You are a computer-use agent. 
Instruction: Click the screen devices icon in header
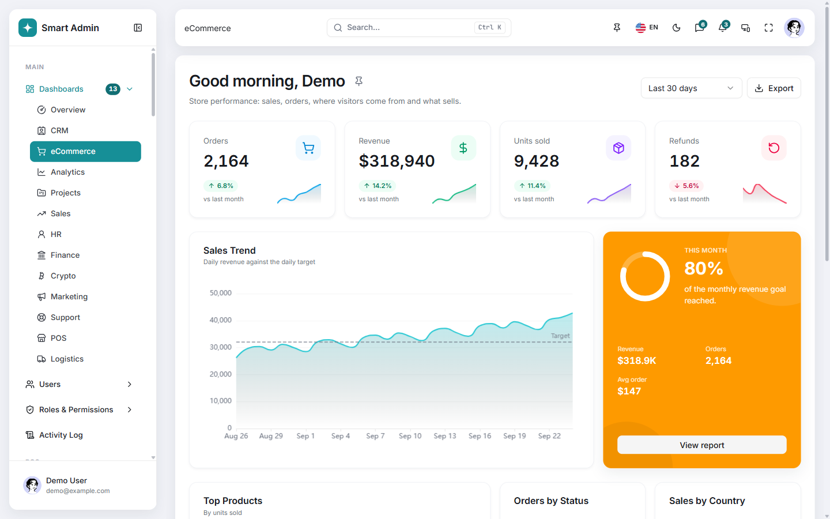click(746, 28)
